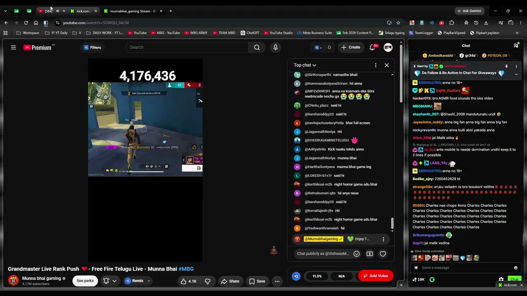
Task: Open the ChatGPT bookmark
Action: [250, 33]
